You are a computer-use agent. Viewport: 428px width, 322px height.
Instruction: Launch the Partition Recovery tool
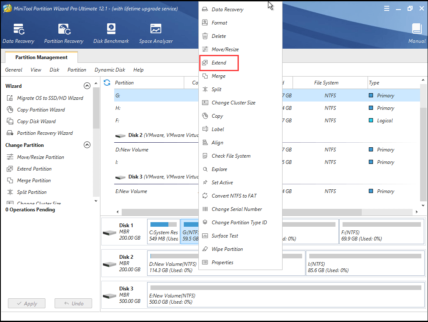point(63,33)
